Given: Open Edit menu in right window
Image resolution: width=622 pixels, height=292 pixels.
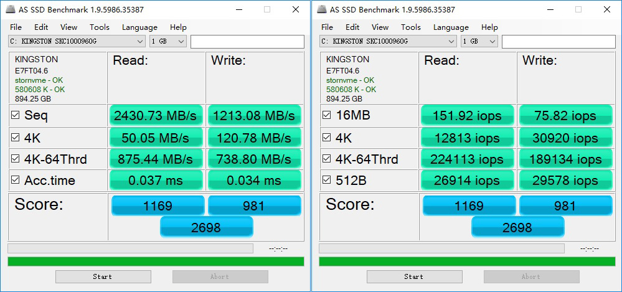Looking at the screenshot, I should coord(352,27).
